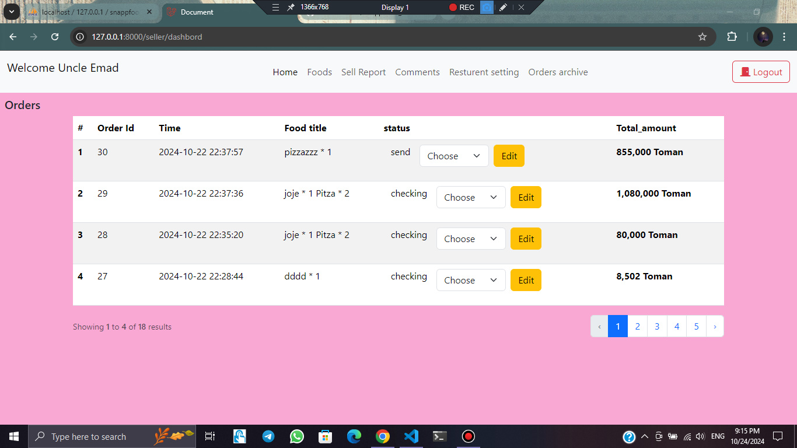
Task: Open Resturent setting nav item
Action: click(484, 72)
